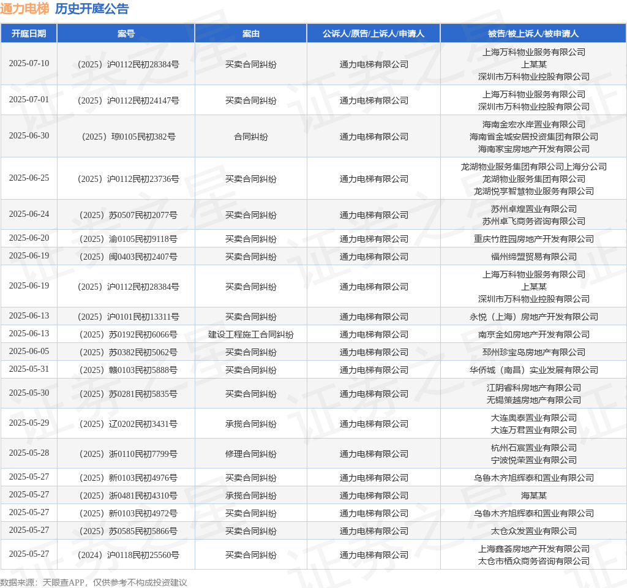Click case number (2024)沪0118民初25560号

pyautogui.click(x=129, y=555)
